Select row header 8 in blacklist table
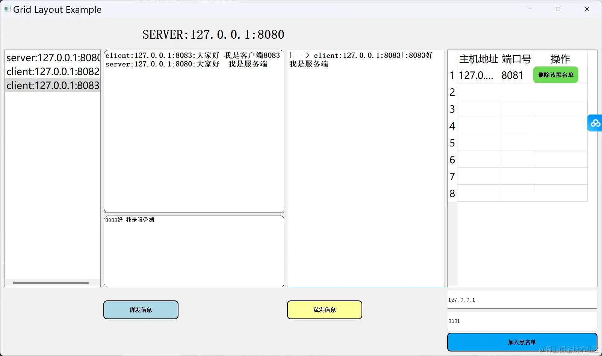This screenshot has height=356, width=602. pos(452,193)
